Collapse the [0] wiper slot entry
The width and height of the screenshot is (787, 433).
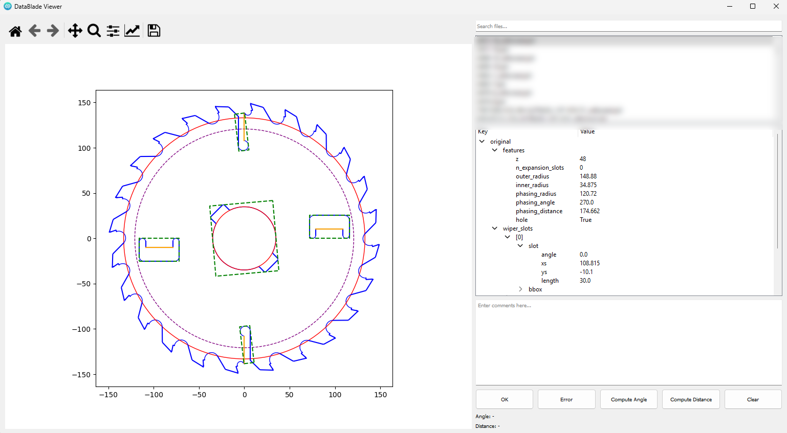click(x=508, y=237)
